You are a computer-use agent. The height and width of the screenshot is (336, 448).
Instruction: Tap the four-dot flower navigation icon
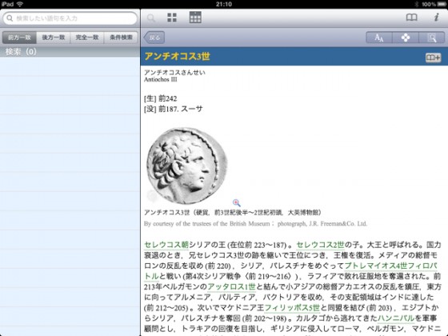[406, 38]
